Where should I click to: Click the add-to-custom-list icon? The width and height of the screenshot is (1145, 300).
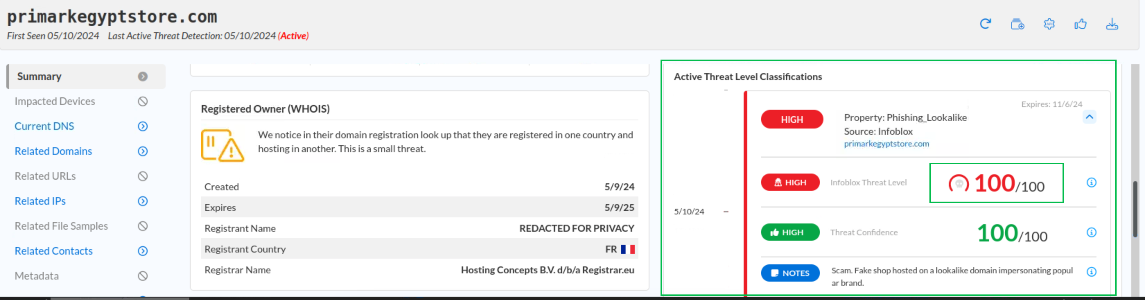coord(1017,24)
